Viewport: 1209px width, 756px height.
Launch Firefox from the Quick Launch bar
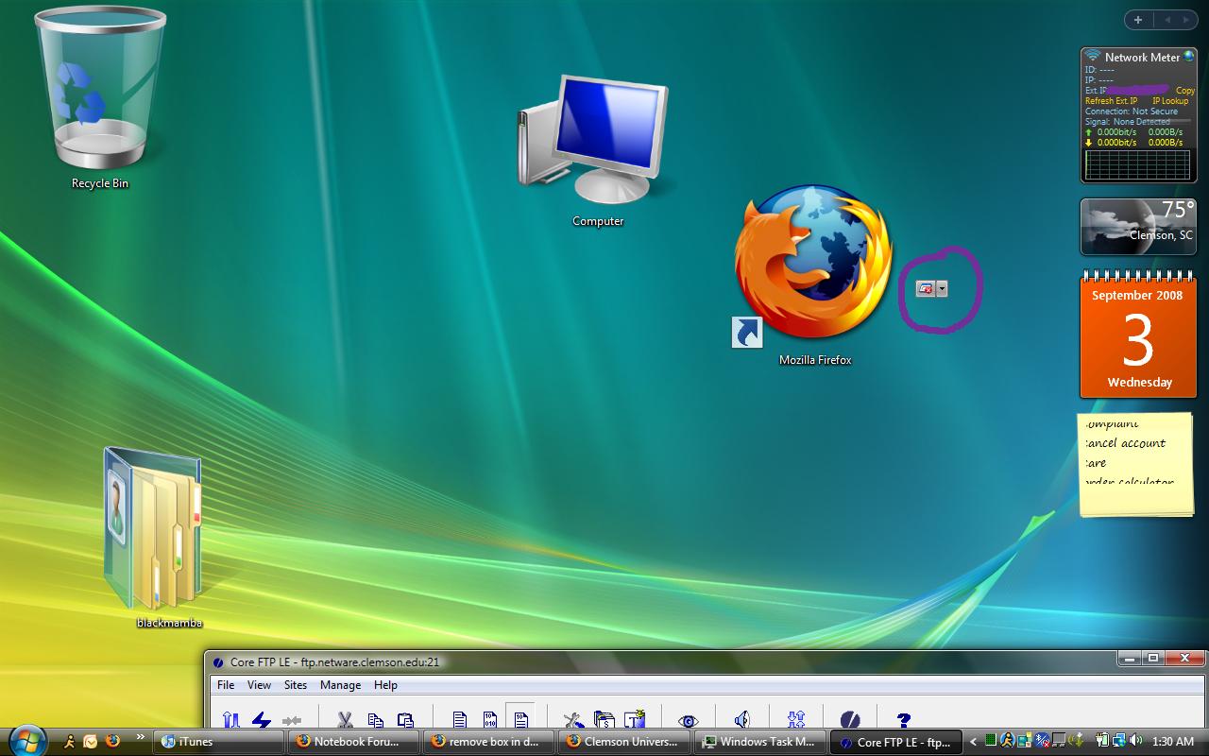tap(112, 741)
